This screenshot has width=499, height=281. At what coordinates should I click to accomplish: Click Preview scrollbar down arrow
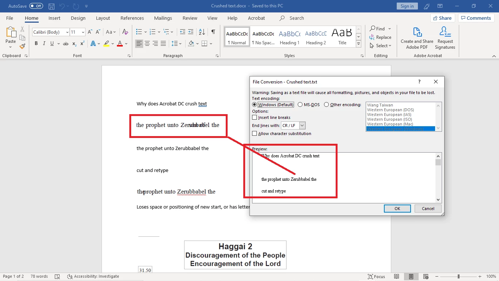point(438,200)
